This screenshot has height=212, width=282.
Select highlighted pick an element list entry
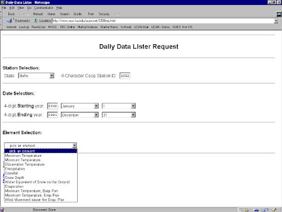tap(41, 151)
